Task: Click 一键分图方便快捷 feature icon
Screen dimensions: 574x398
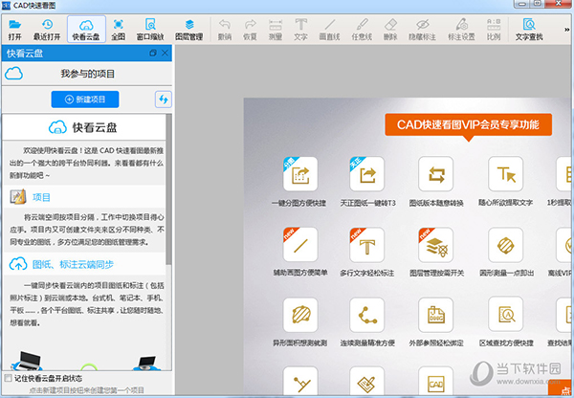Action: click(x=300, y=174)
